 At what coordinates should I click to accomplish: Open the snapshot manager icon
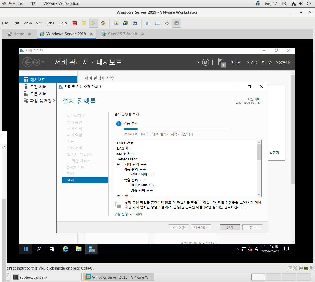click(135, 23)
